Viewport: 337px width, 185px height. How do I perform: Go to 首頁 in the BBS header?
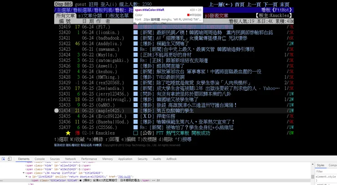(240, 4)
